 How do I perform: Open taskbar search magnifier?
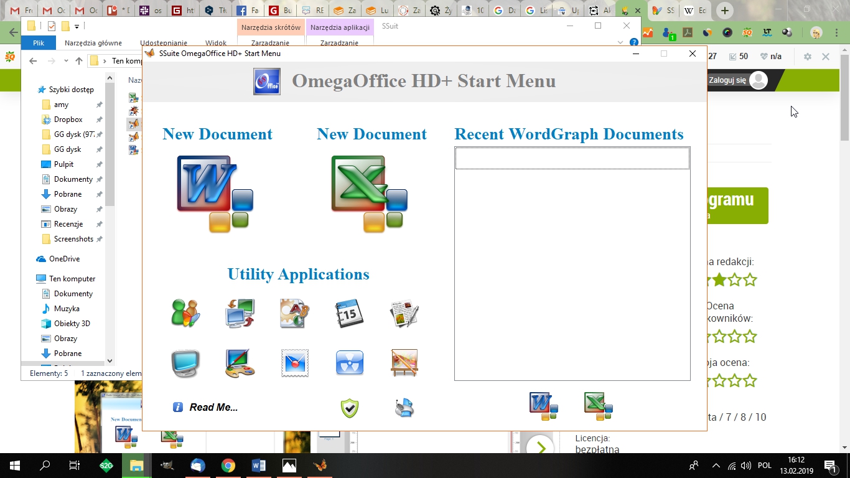click(x=45, y=465)
